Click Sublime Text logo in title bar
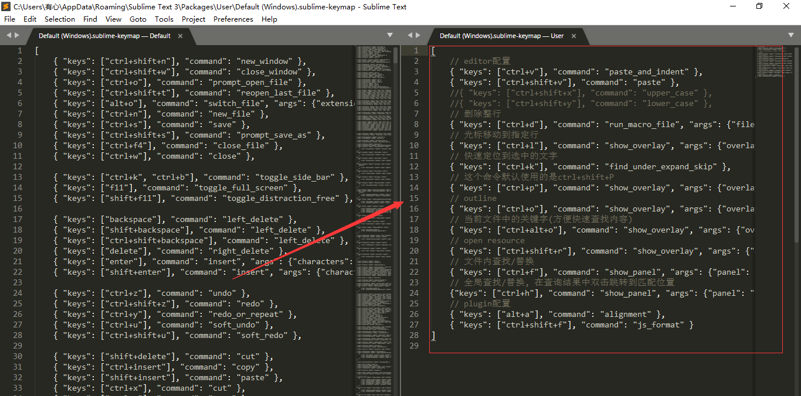The image size is (801, 396). coord(6,6)
